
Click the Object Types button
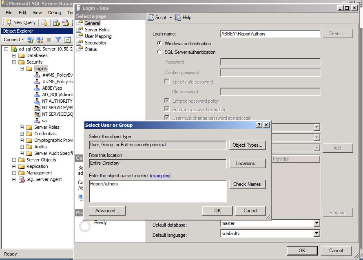[x=247, y=145]
